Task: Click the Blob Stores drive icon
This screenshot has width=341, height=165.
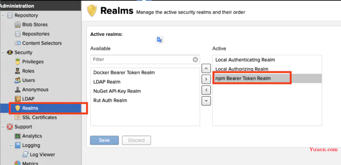Action: coord(18,25)
